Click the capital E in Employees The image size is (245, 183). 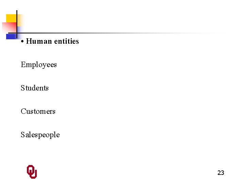(x=23, y=64)
